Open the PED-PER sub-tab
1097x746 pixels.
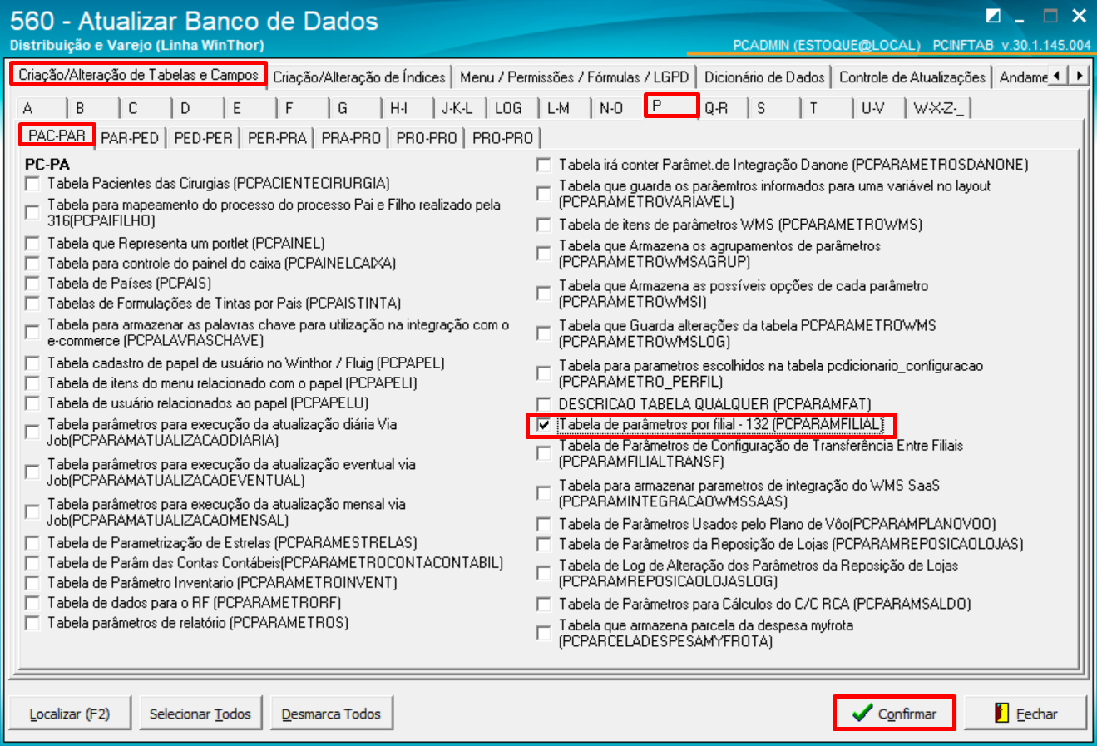[x=204, y=138]
